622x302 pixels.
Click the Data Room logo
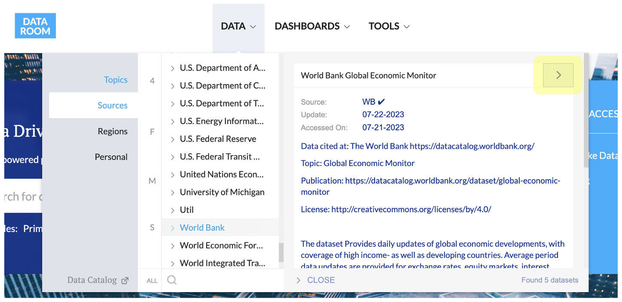35,26
